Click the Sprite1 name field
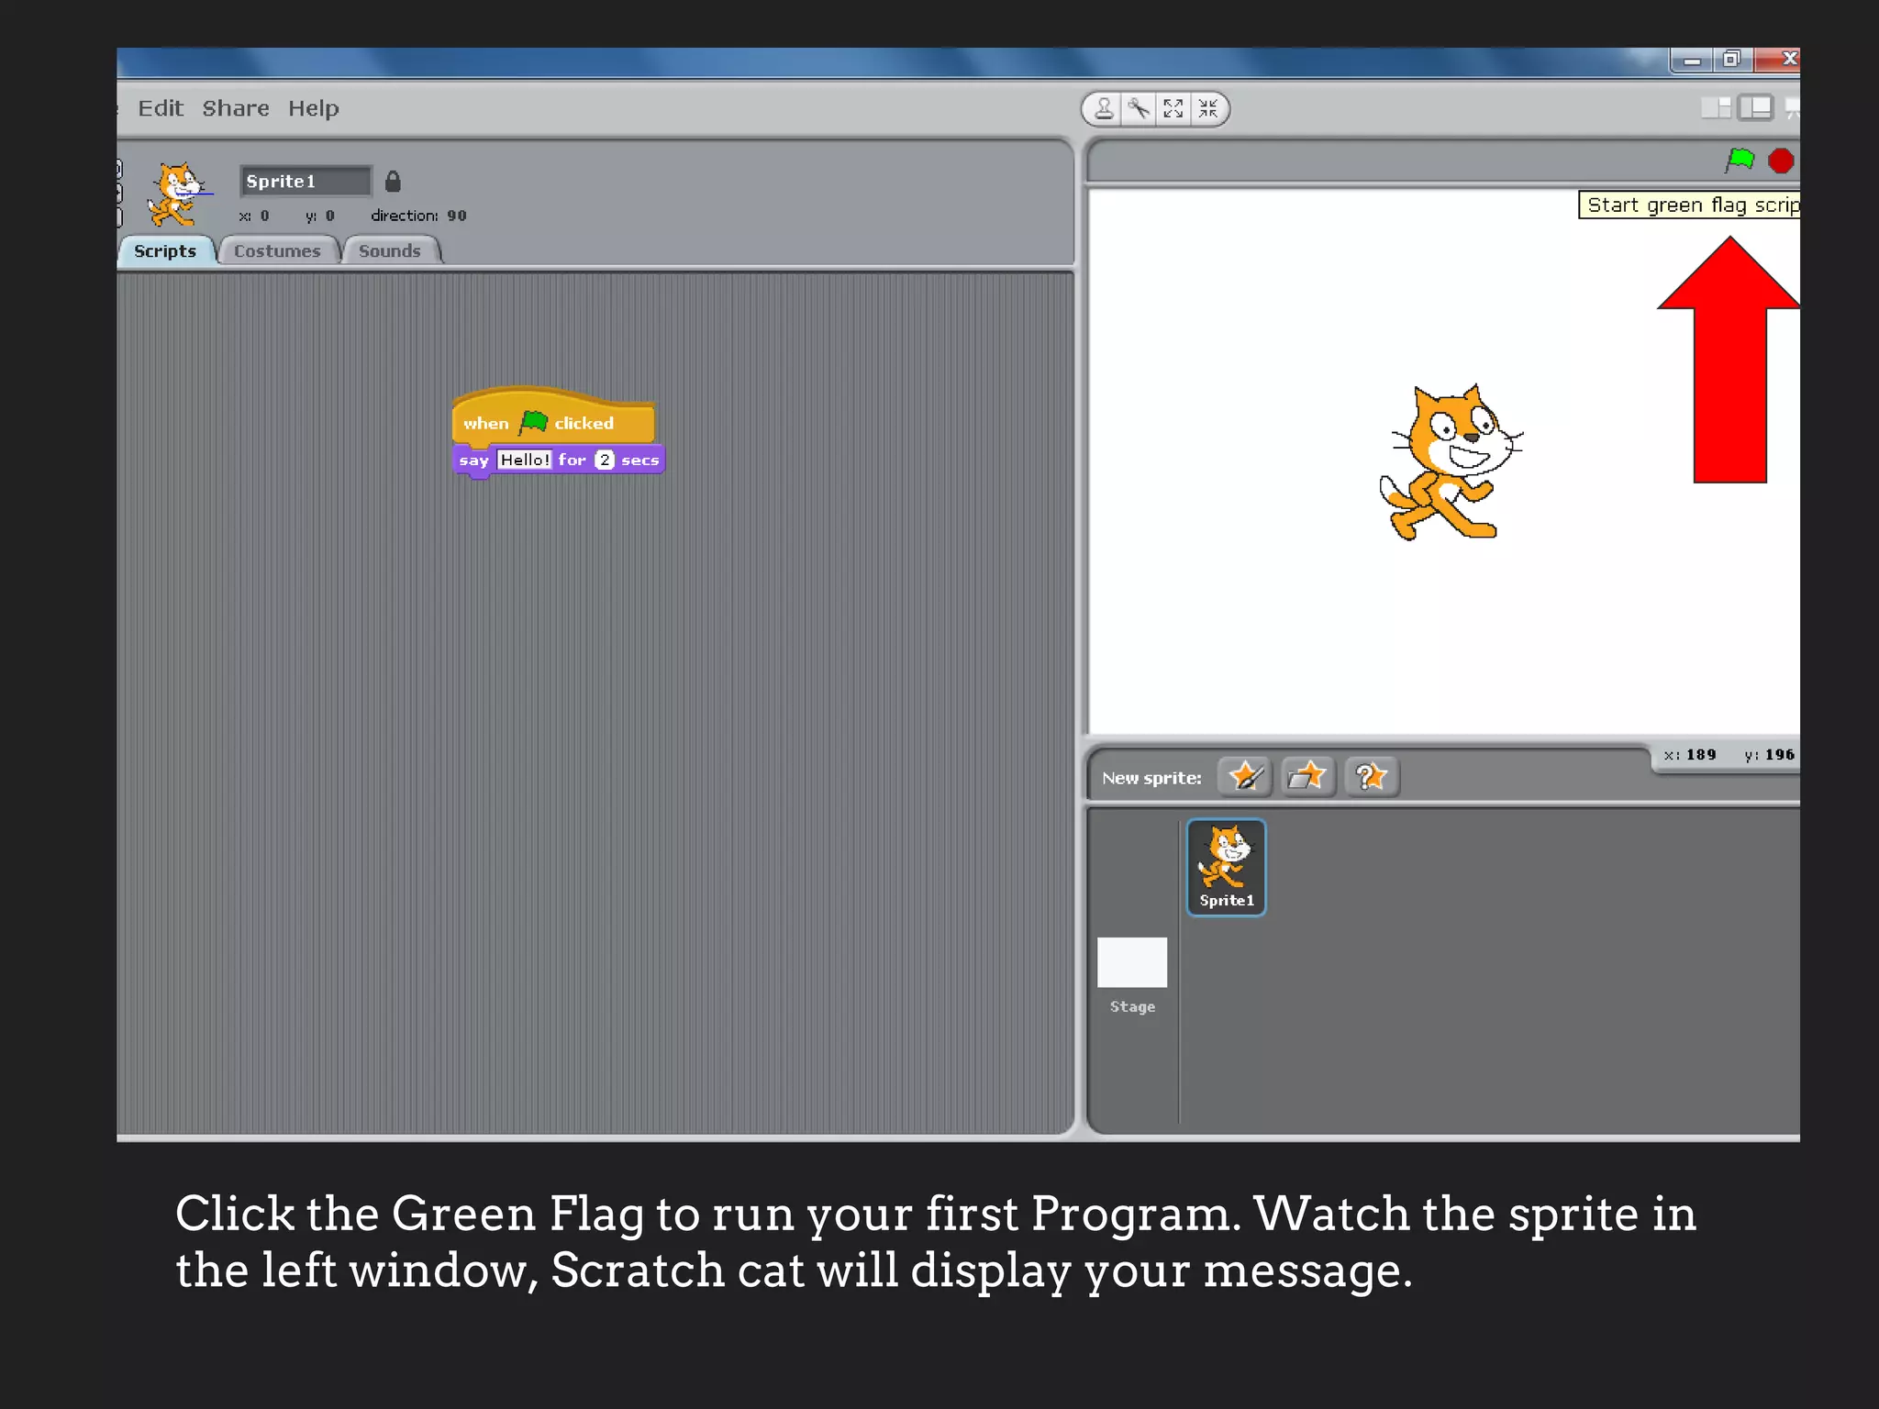The width and height of the screenshot is (1879, 1409). (306, 182)
